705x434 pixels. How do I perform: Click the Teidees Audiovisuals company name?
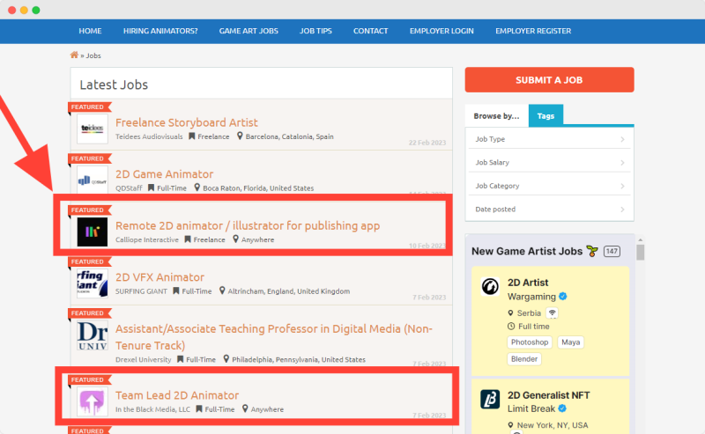tap(149, 136)
